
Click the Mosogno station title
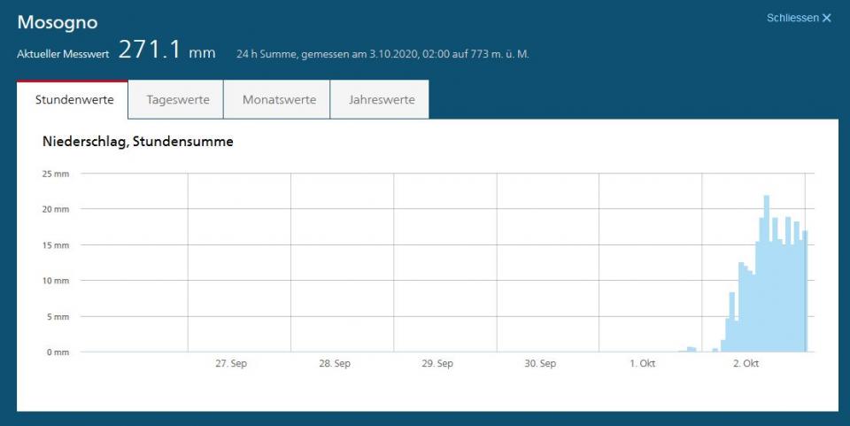click(58, 22)
